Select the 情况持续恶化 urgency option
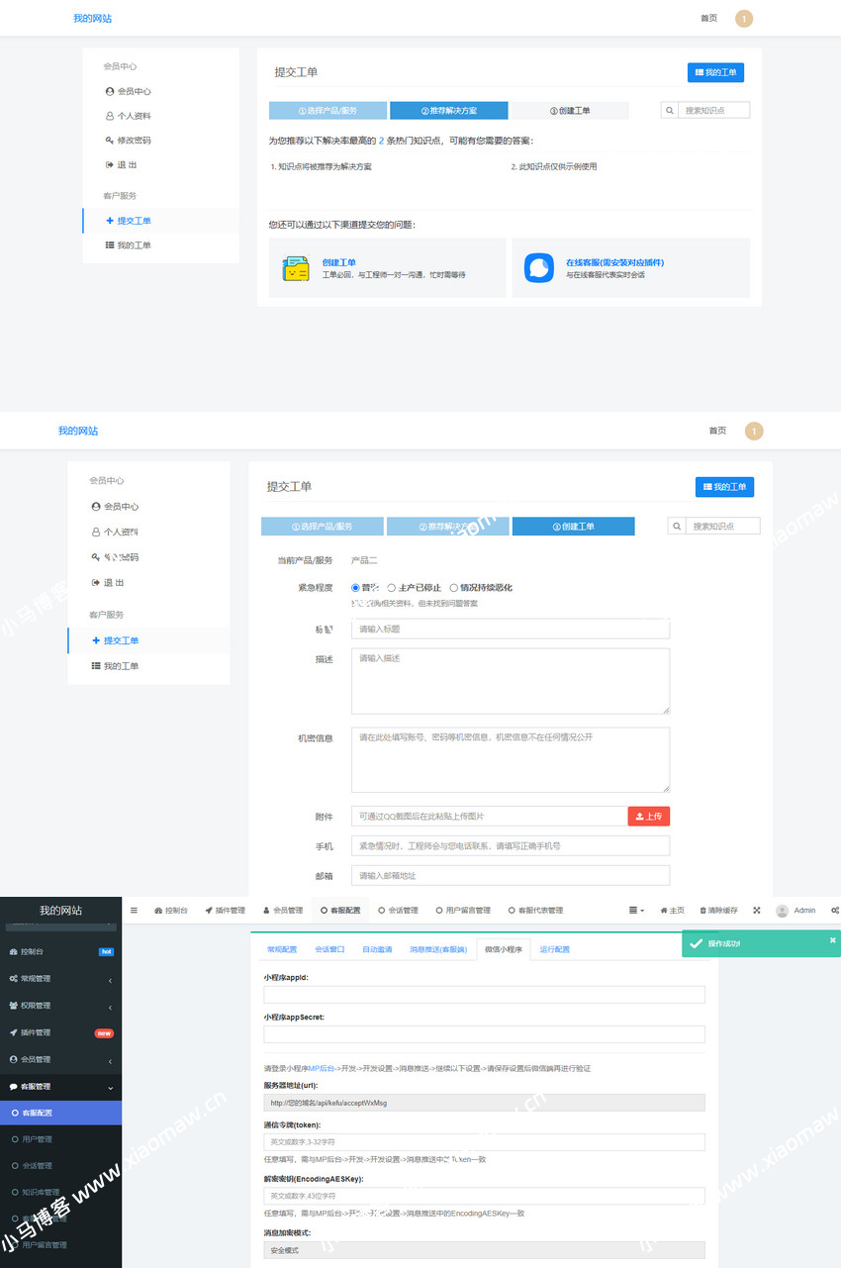The image size is (841, 1268). (x=452, y=587)
